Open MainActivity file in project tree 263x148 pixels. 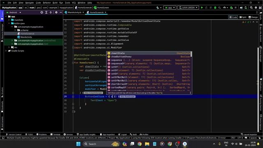[x=26, y=37]
